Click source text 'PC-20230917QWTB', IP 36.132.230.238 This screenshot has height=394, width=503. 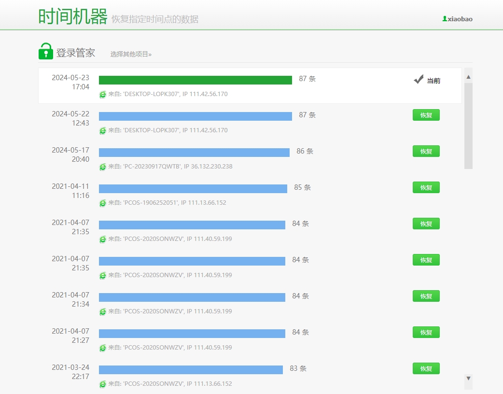pos(178,167)
